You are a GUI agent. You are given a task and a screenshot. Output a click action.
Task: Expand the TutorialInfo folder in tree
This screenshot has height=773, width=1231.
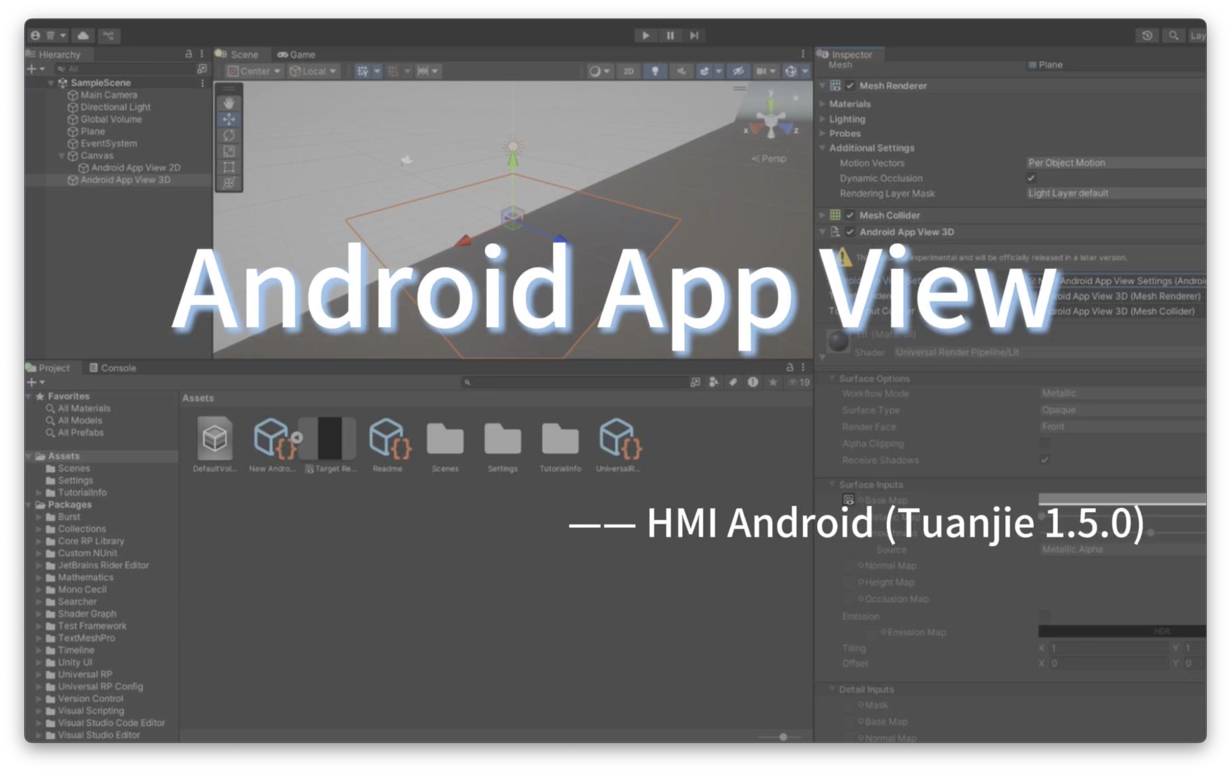(39, 492)
